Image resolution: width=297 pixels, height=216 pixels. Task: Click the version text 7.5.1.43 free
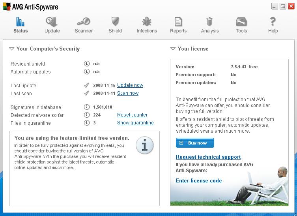244,67
